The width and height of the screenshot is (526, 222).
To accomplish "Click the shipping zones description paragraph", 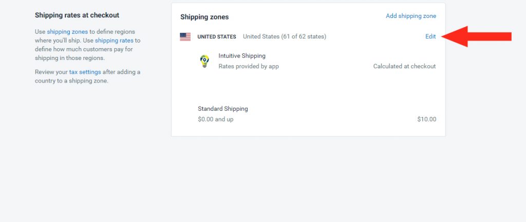I will (x=88, y=45).
